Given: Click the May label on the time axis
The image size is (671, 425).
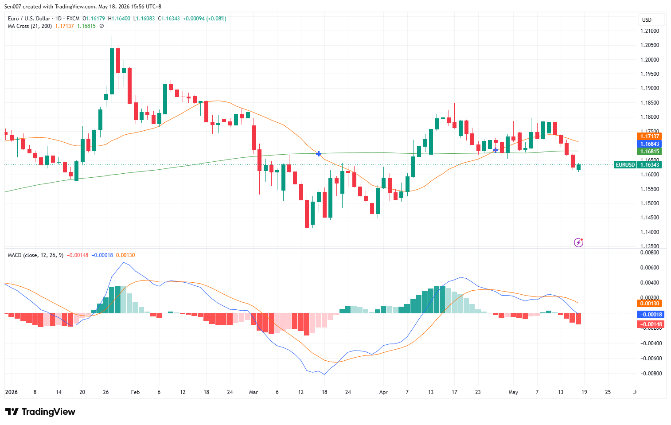Looking at the screenshot, I should (513, 392).
